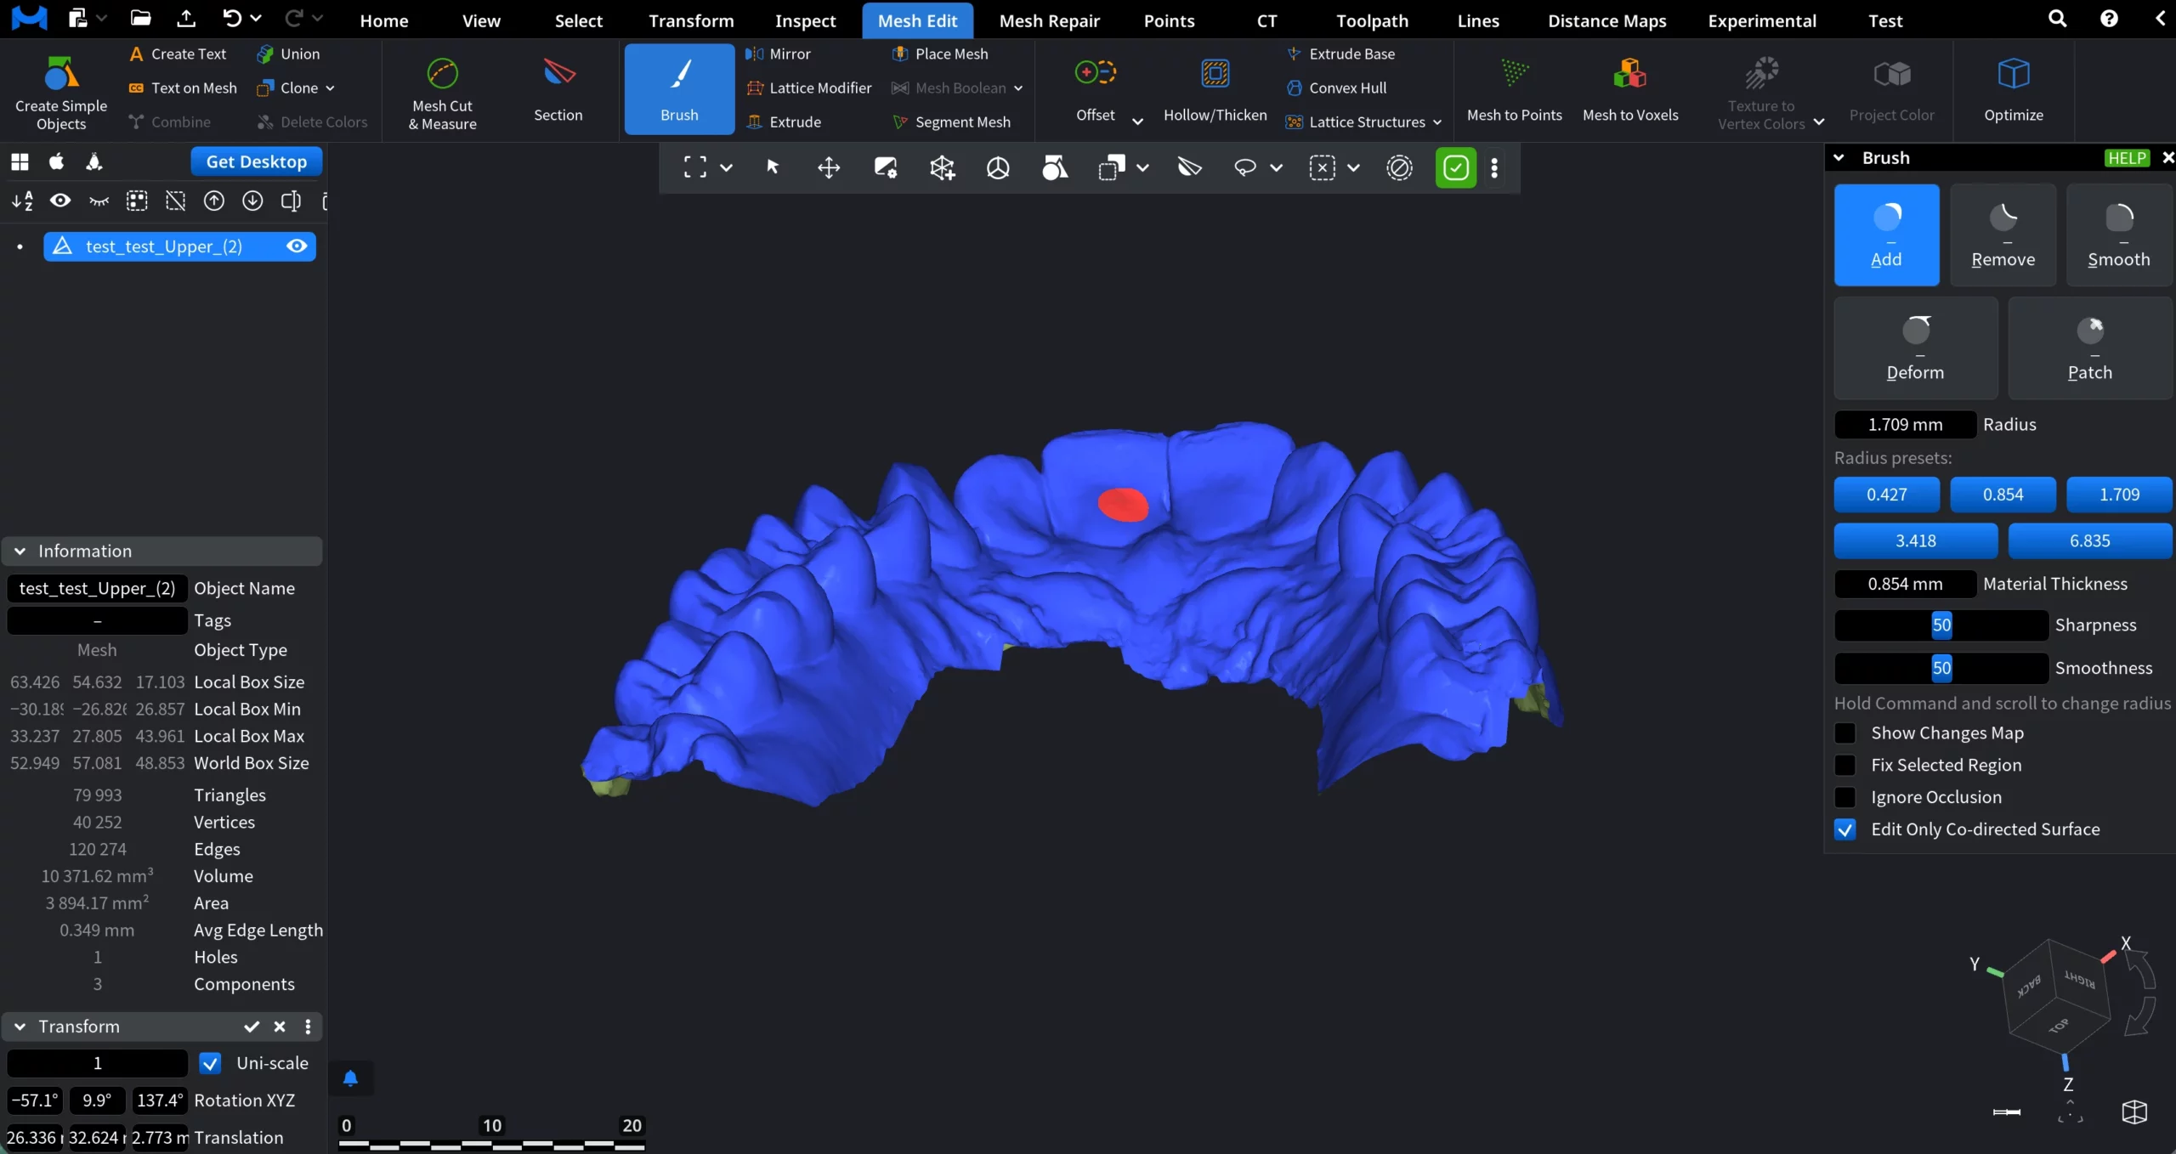Enable Show Changes Map checkbox

(x=1845, y=733)
